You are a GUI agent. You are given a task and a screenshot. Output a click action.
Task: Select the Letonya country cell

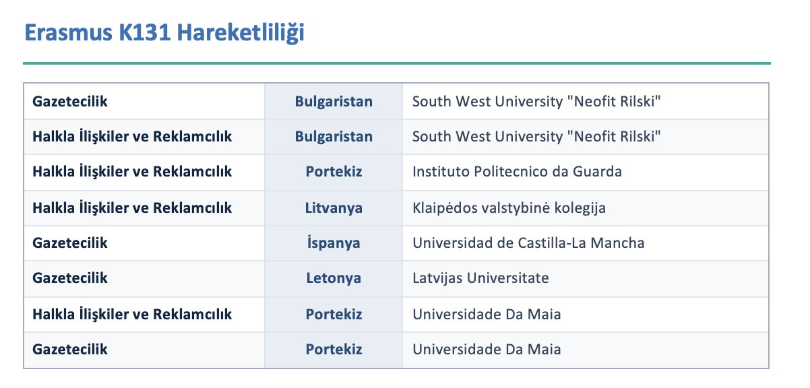click(334, 278)
